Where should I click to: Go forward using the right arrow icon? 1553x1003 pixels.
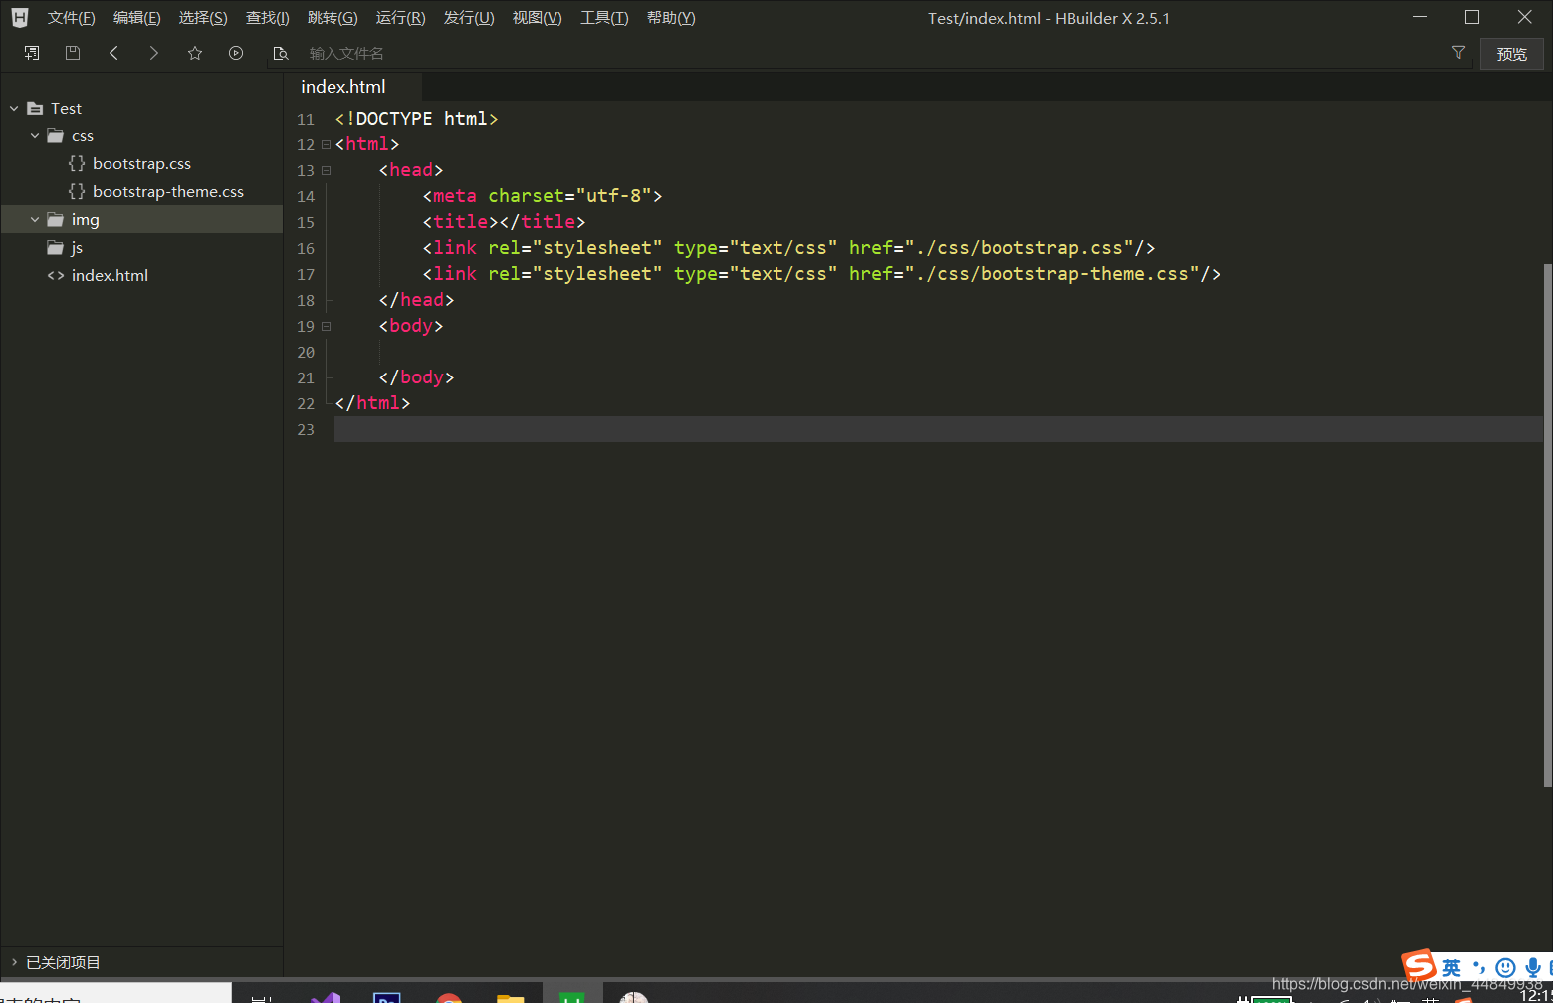(153, 53)
